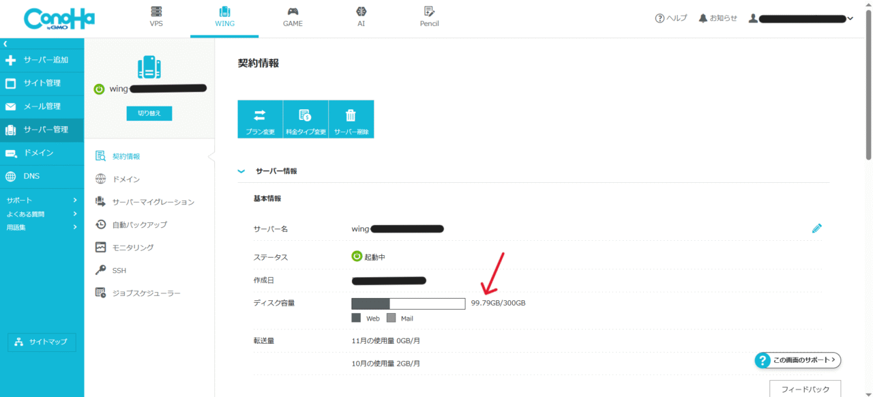873x397 pixels.
Task: Click the disk capacity usage bar
Action: click(x=408, y=303)
